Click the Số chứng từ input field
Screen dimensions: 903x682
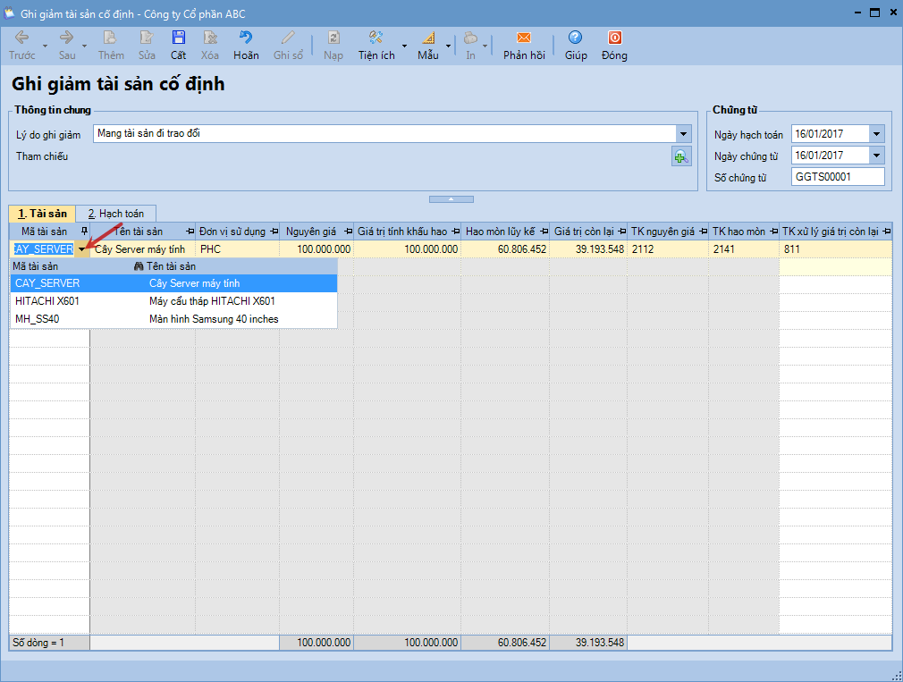tap(837, 177)
